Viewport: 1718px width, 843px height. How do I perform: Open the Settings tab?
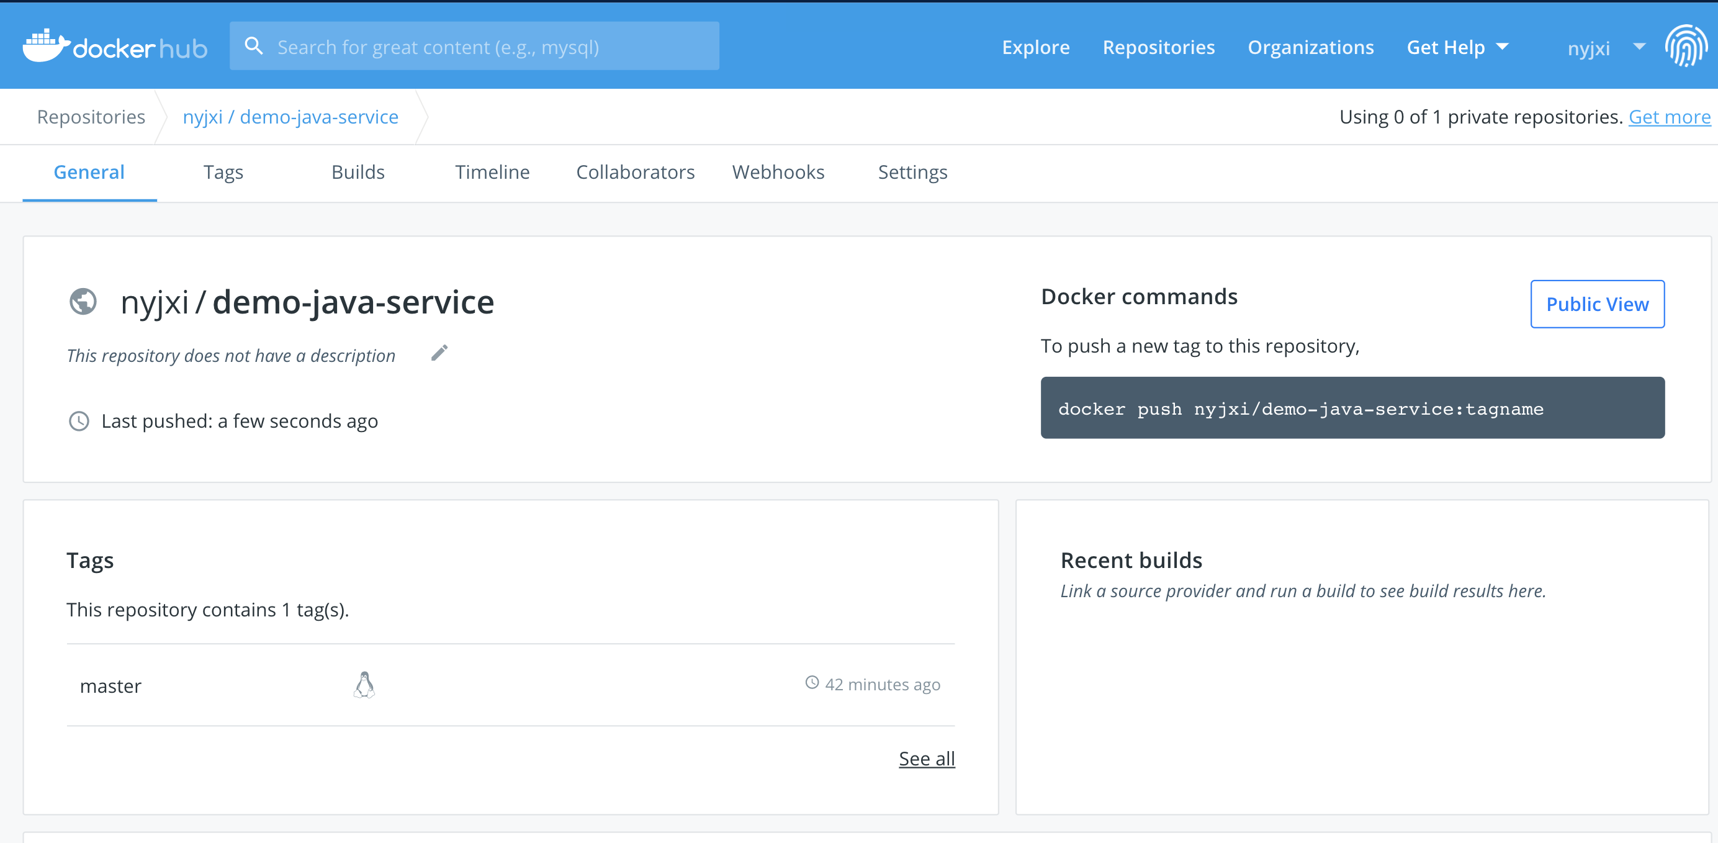pos(912,172)
